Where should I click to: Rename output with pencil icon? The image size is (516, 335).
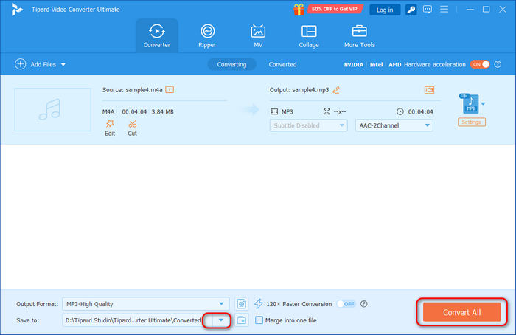[336, 90]
